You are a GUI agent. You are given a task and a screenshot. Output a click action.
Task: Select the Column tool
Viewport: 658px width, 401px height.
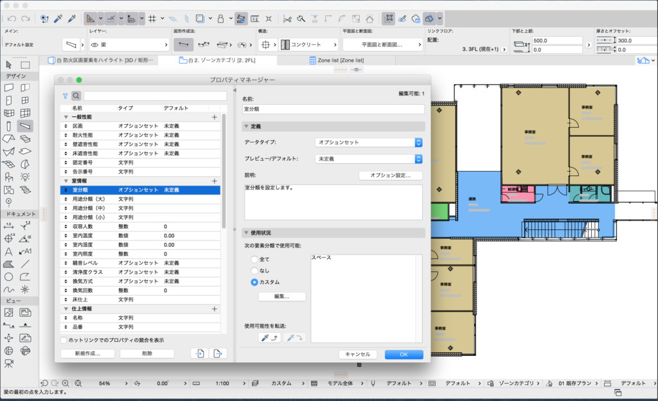coord(9,126)
